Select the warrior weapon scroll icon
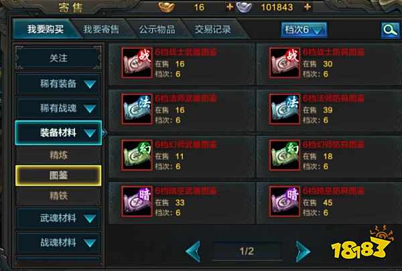The height and width of the screenshot is (271, 402). pyautogui.click(x=137, y=63)
